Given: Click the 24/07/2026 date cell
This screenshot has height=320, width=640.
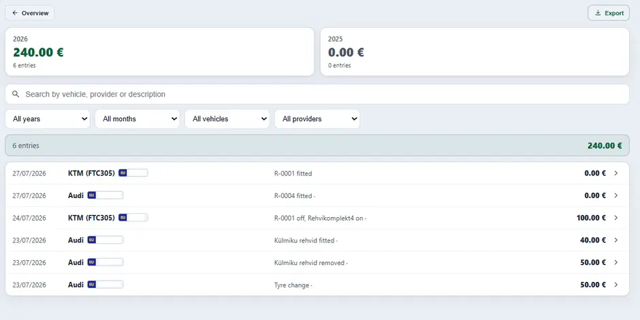Looking at the screenshot, I should click(29, 218).
